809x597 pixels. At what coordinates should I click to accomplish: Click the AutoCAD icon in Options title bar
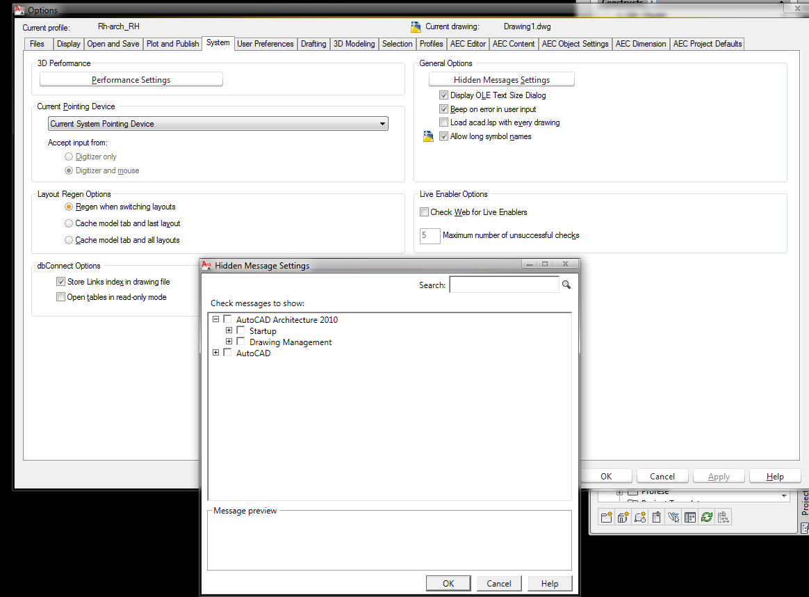pos(19,10)
